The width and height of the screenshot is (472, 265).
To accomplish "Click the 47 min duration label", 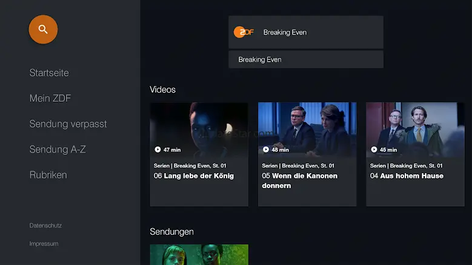I will click(x=172, y=149).
